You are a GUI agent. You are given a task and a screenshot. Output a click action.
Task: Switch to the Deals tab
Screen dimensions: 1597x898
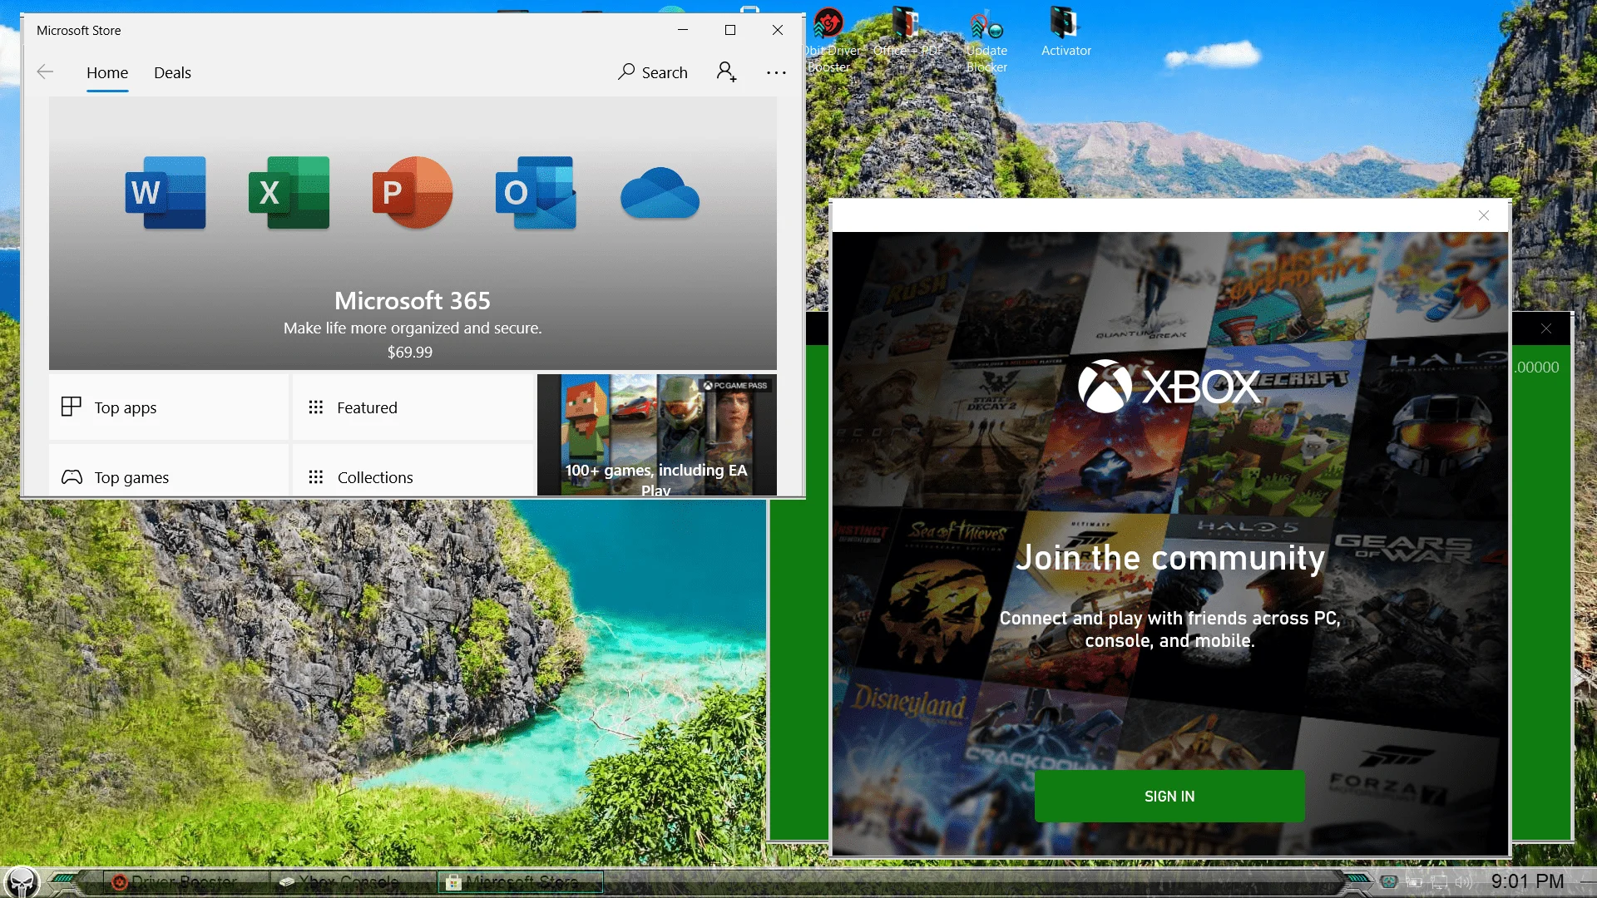(x=172, y=73)
